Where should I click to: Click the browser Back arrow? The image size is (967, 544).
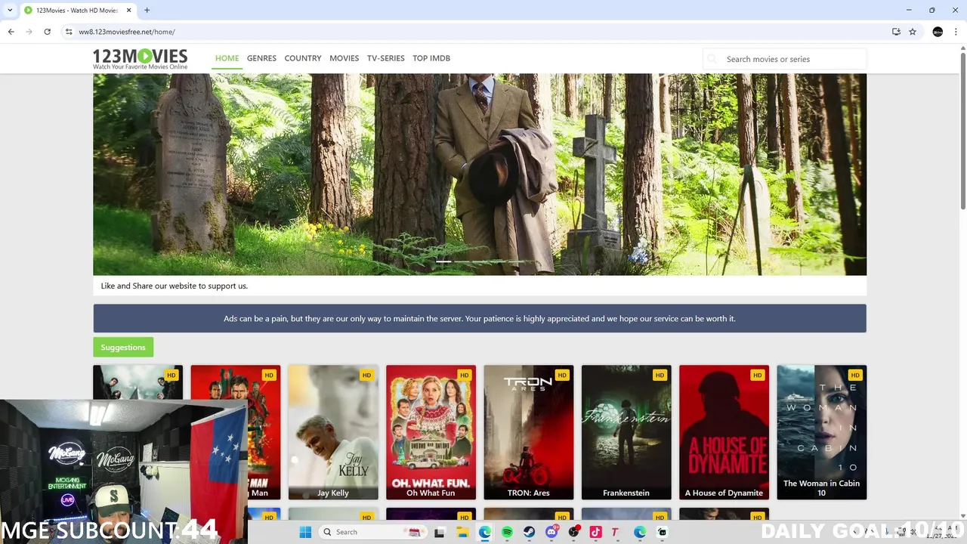[x=11, y=32]
